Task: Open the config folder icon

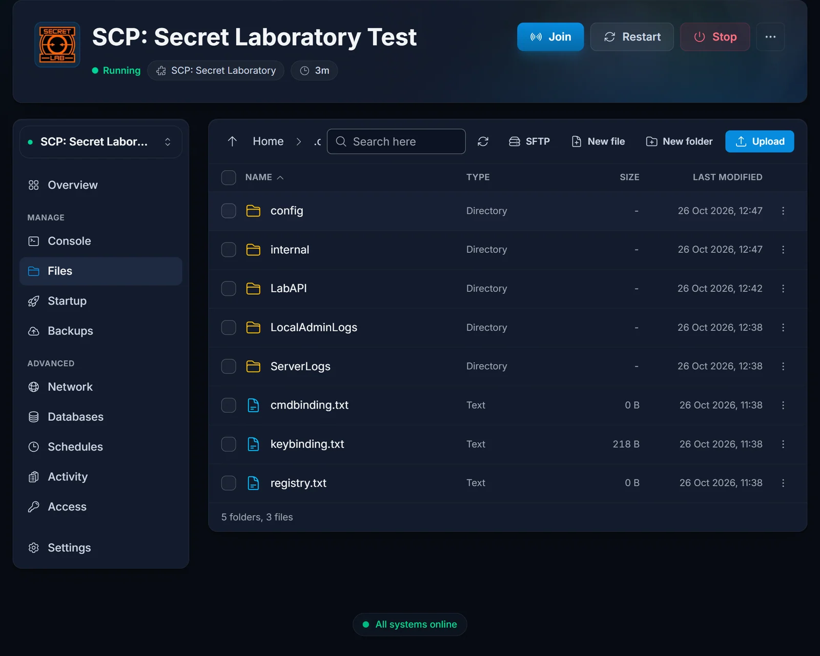Action: [253, 211]
